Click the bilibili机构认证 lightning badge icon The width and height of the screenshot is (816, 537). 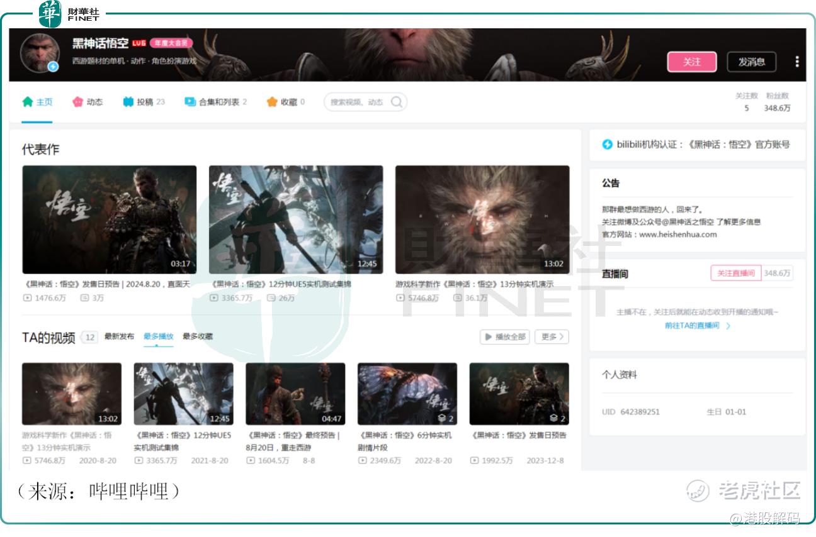(x=607, y=145)
